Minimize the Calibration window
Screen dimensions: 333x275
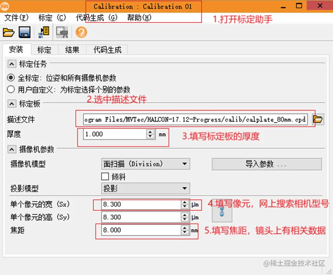tap(283, 7)
